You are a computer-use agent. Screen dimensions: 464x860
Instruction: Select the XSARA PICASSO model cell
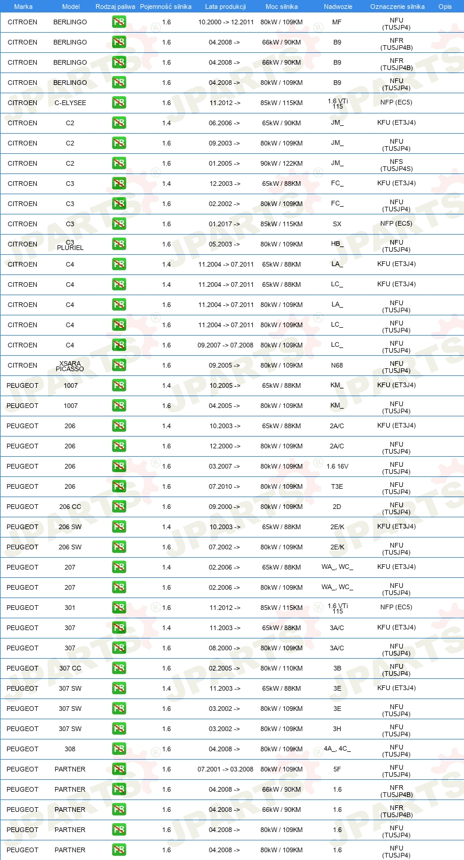[70, 366]
